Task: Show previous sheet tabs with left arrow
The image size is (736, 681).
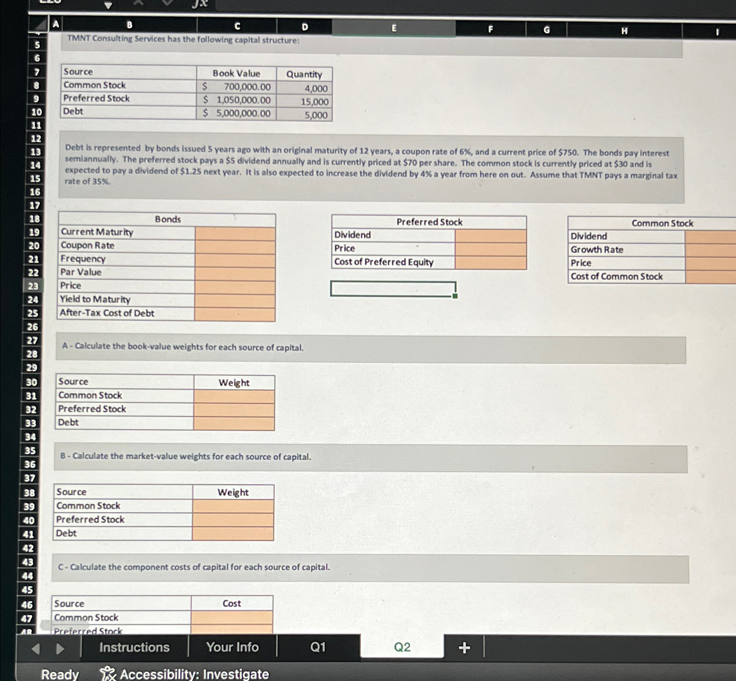Action: 36,648
